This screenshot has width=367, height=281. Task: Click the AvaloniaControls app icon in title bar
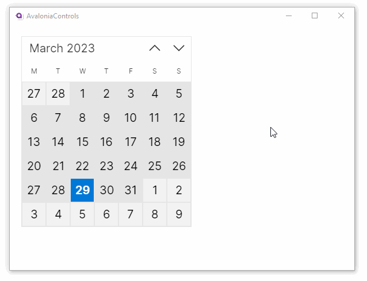(x=20, y=16)
